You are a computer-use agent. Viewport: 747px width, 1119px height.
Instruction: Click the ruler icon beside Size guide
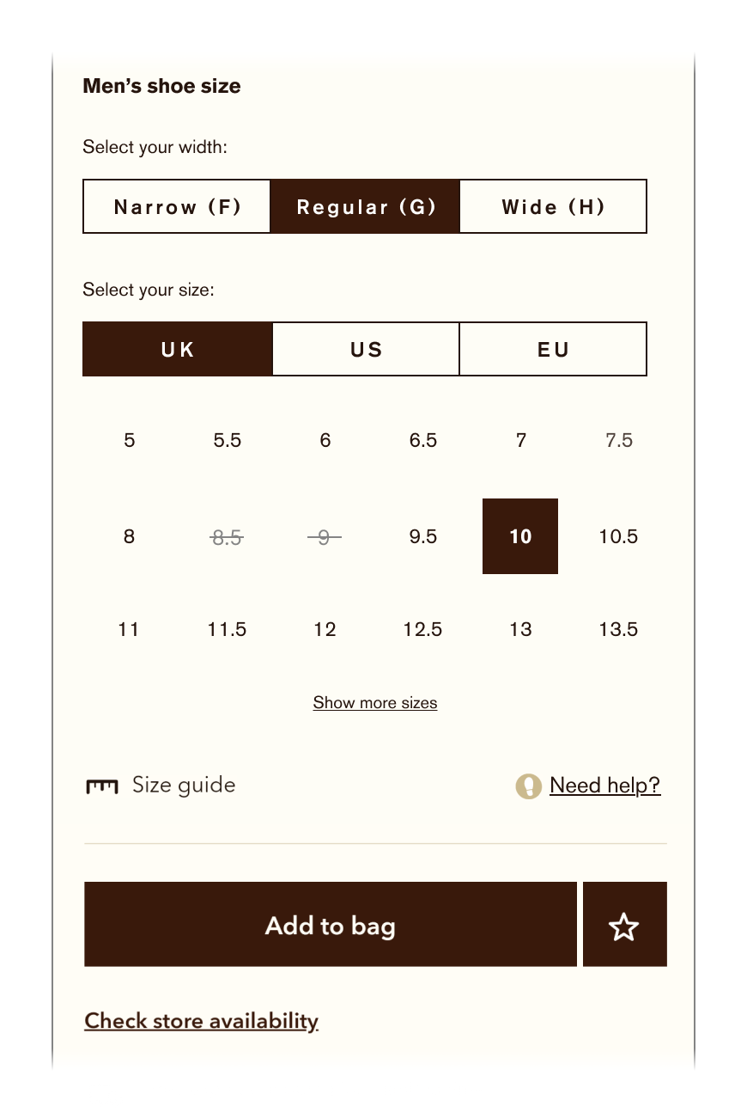pyautogui.click(x=101, y=786)
